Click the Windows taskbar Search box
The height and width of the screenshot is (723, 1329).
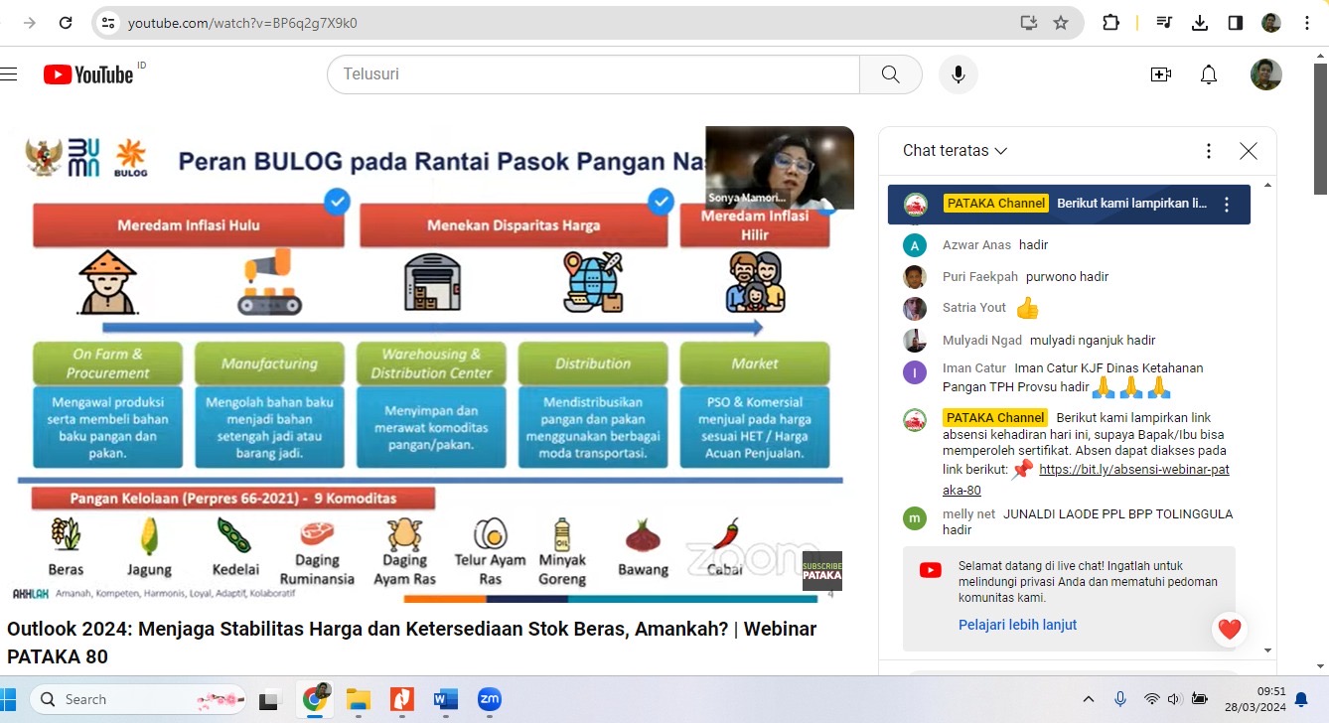(137, 699)
